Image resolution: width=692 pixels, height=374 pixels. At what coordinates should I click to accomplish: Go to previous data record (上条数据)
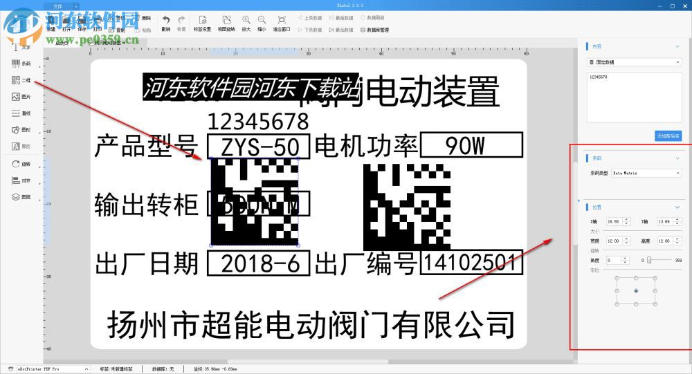(x=310, y=18)
